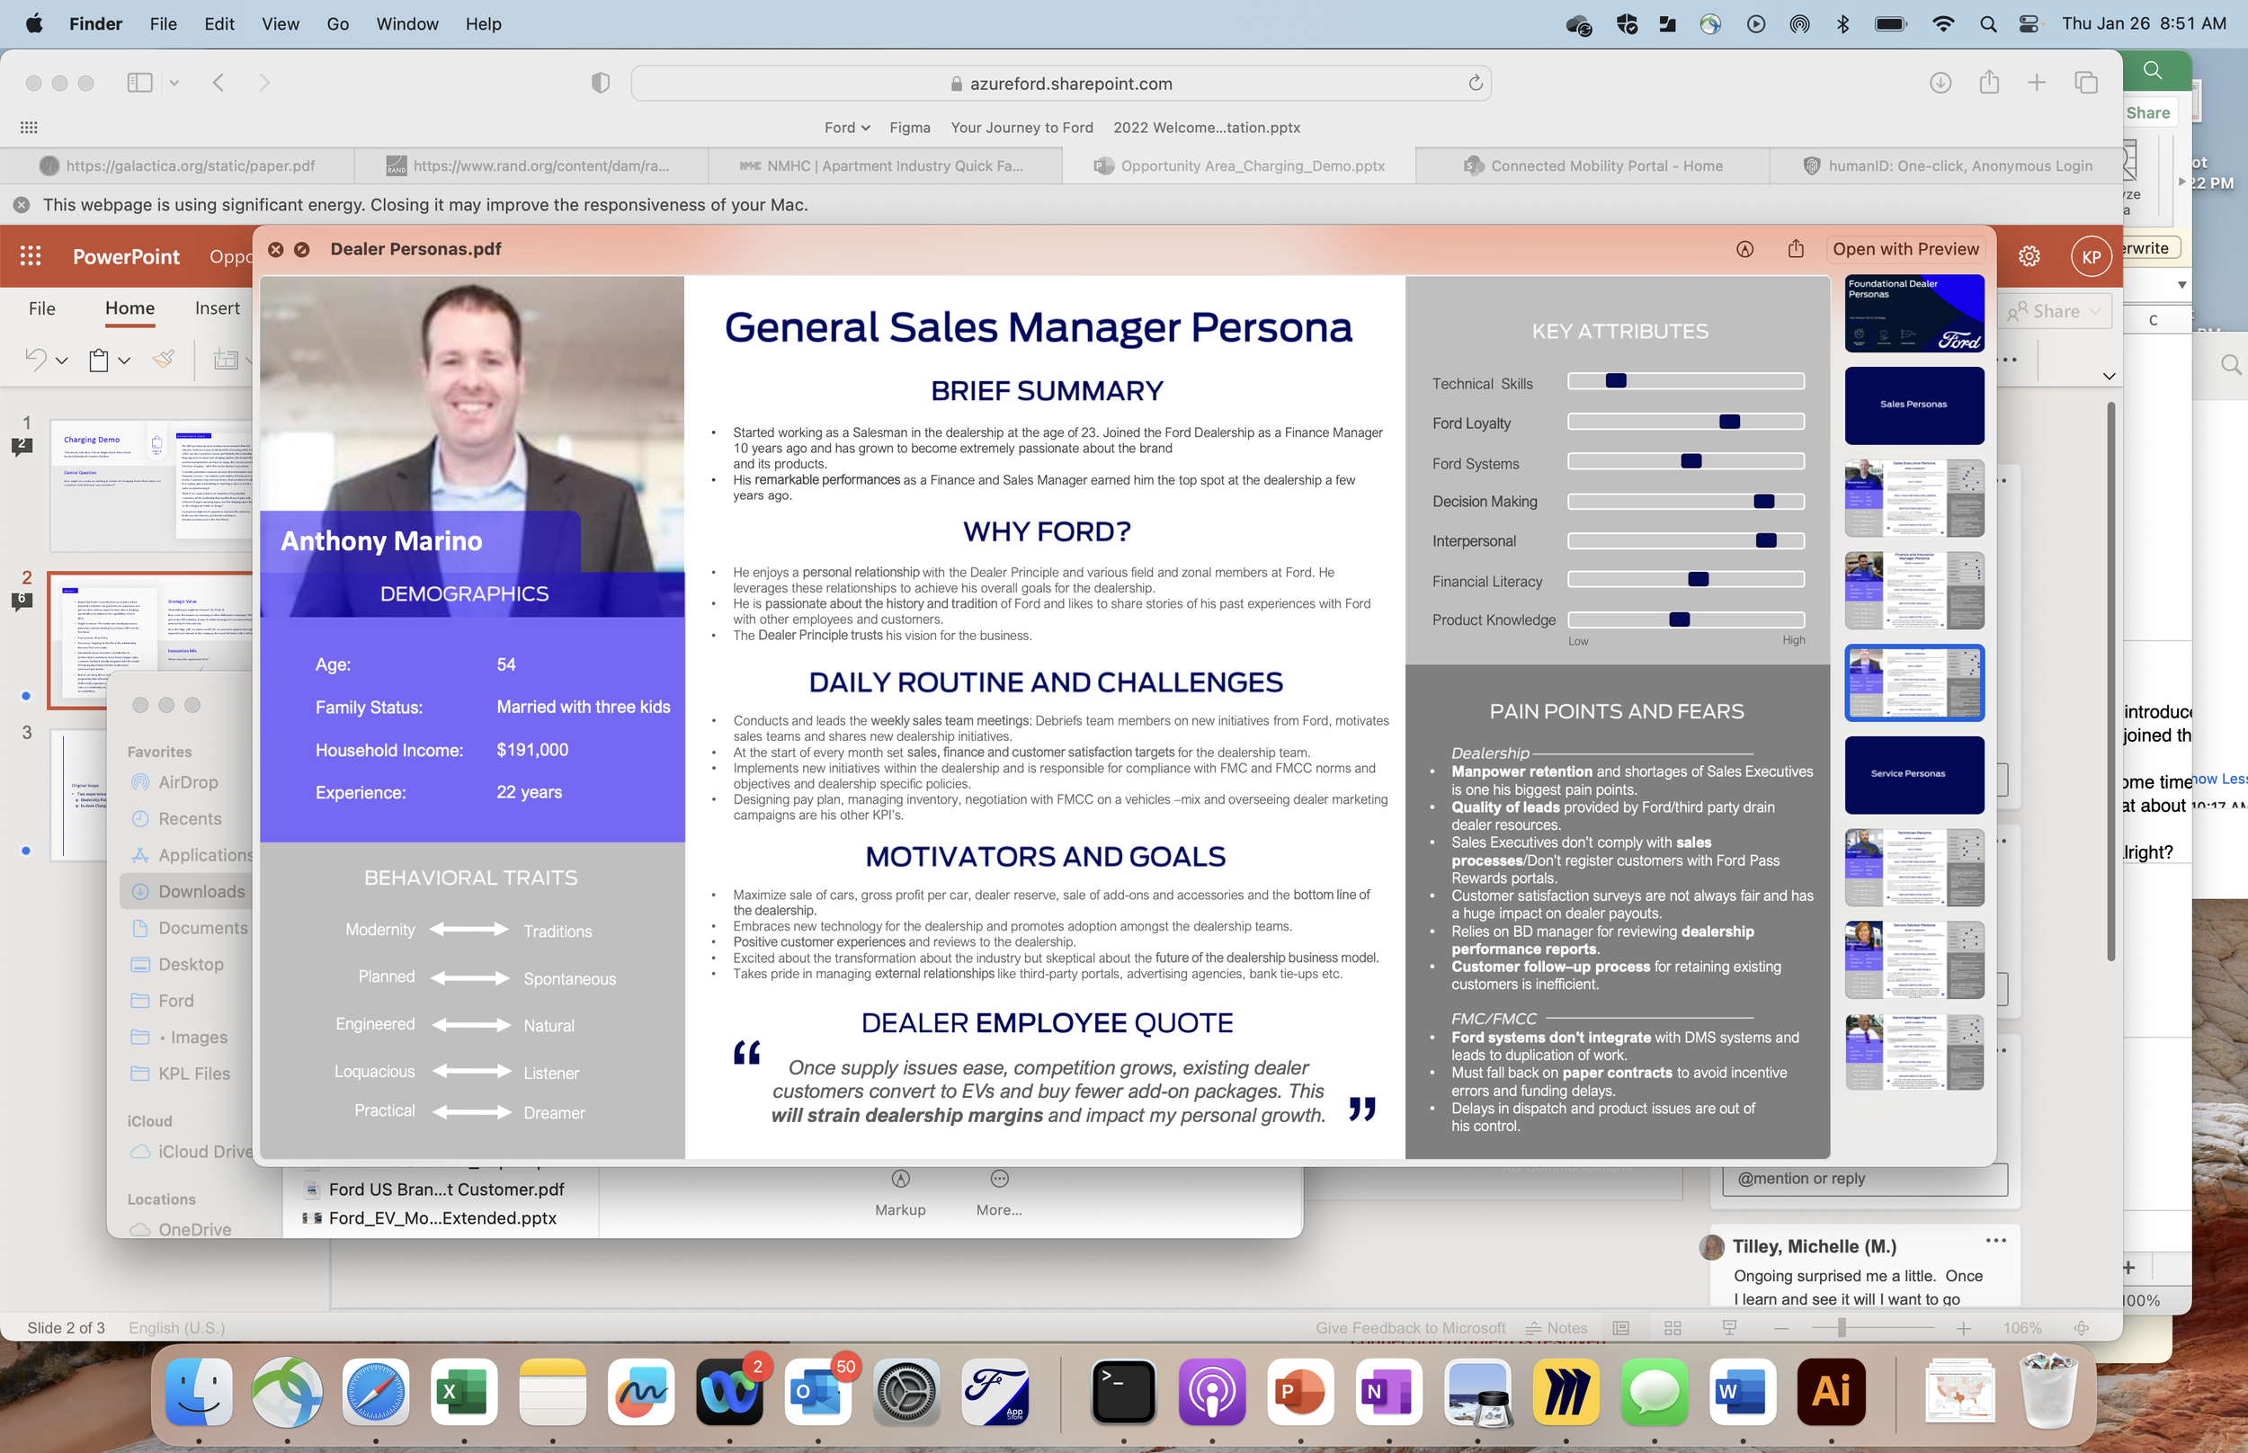This screenshot has height=1453, width=2248.
Task: Open Terminal from the Dock
Action: pyautogui.click(x=1122, y=1392)
